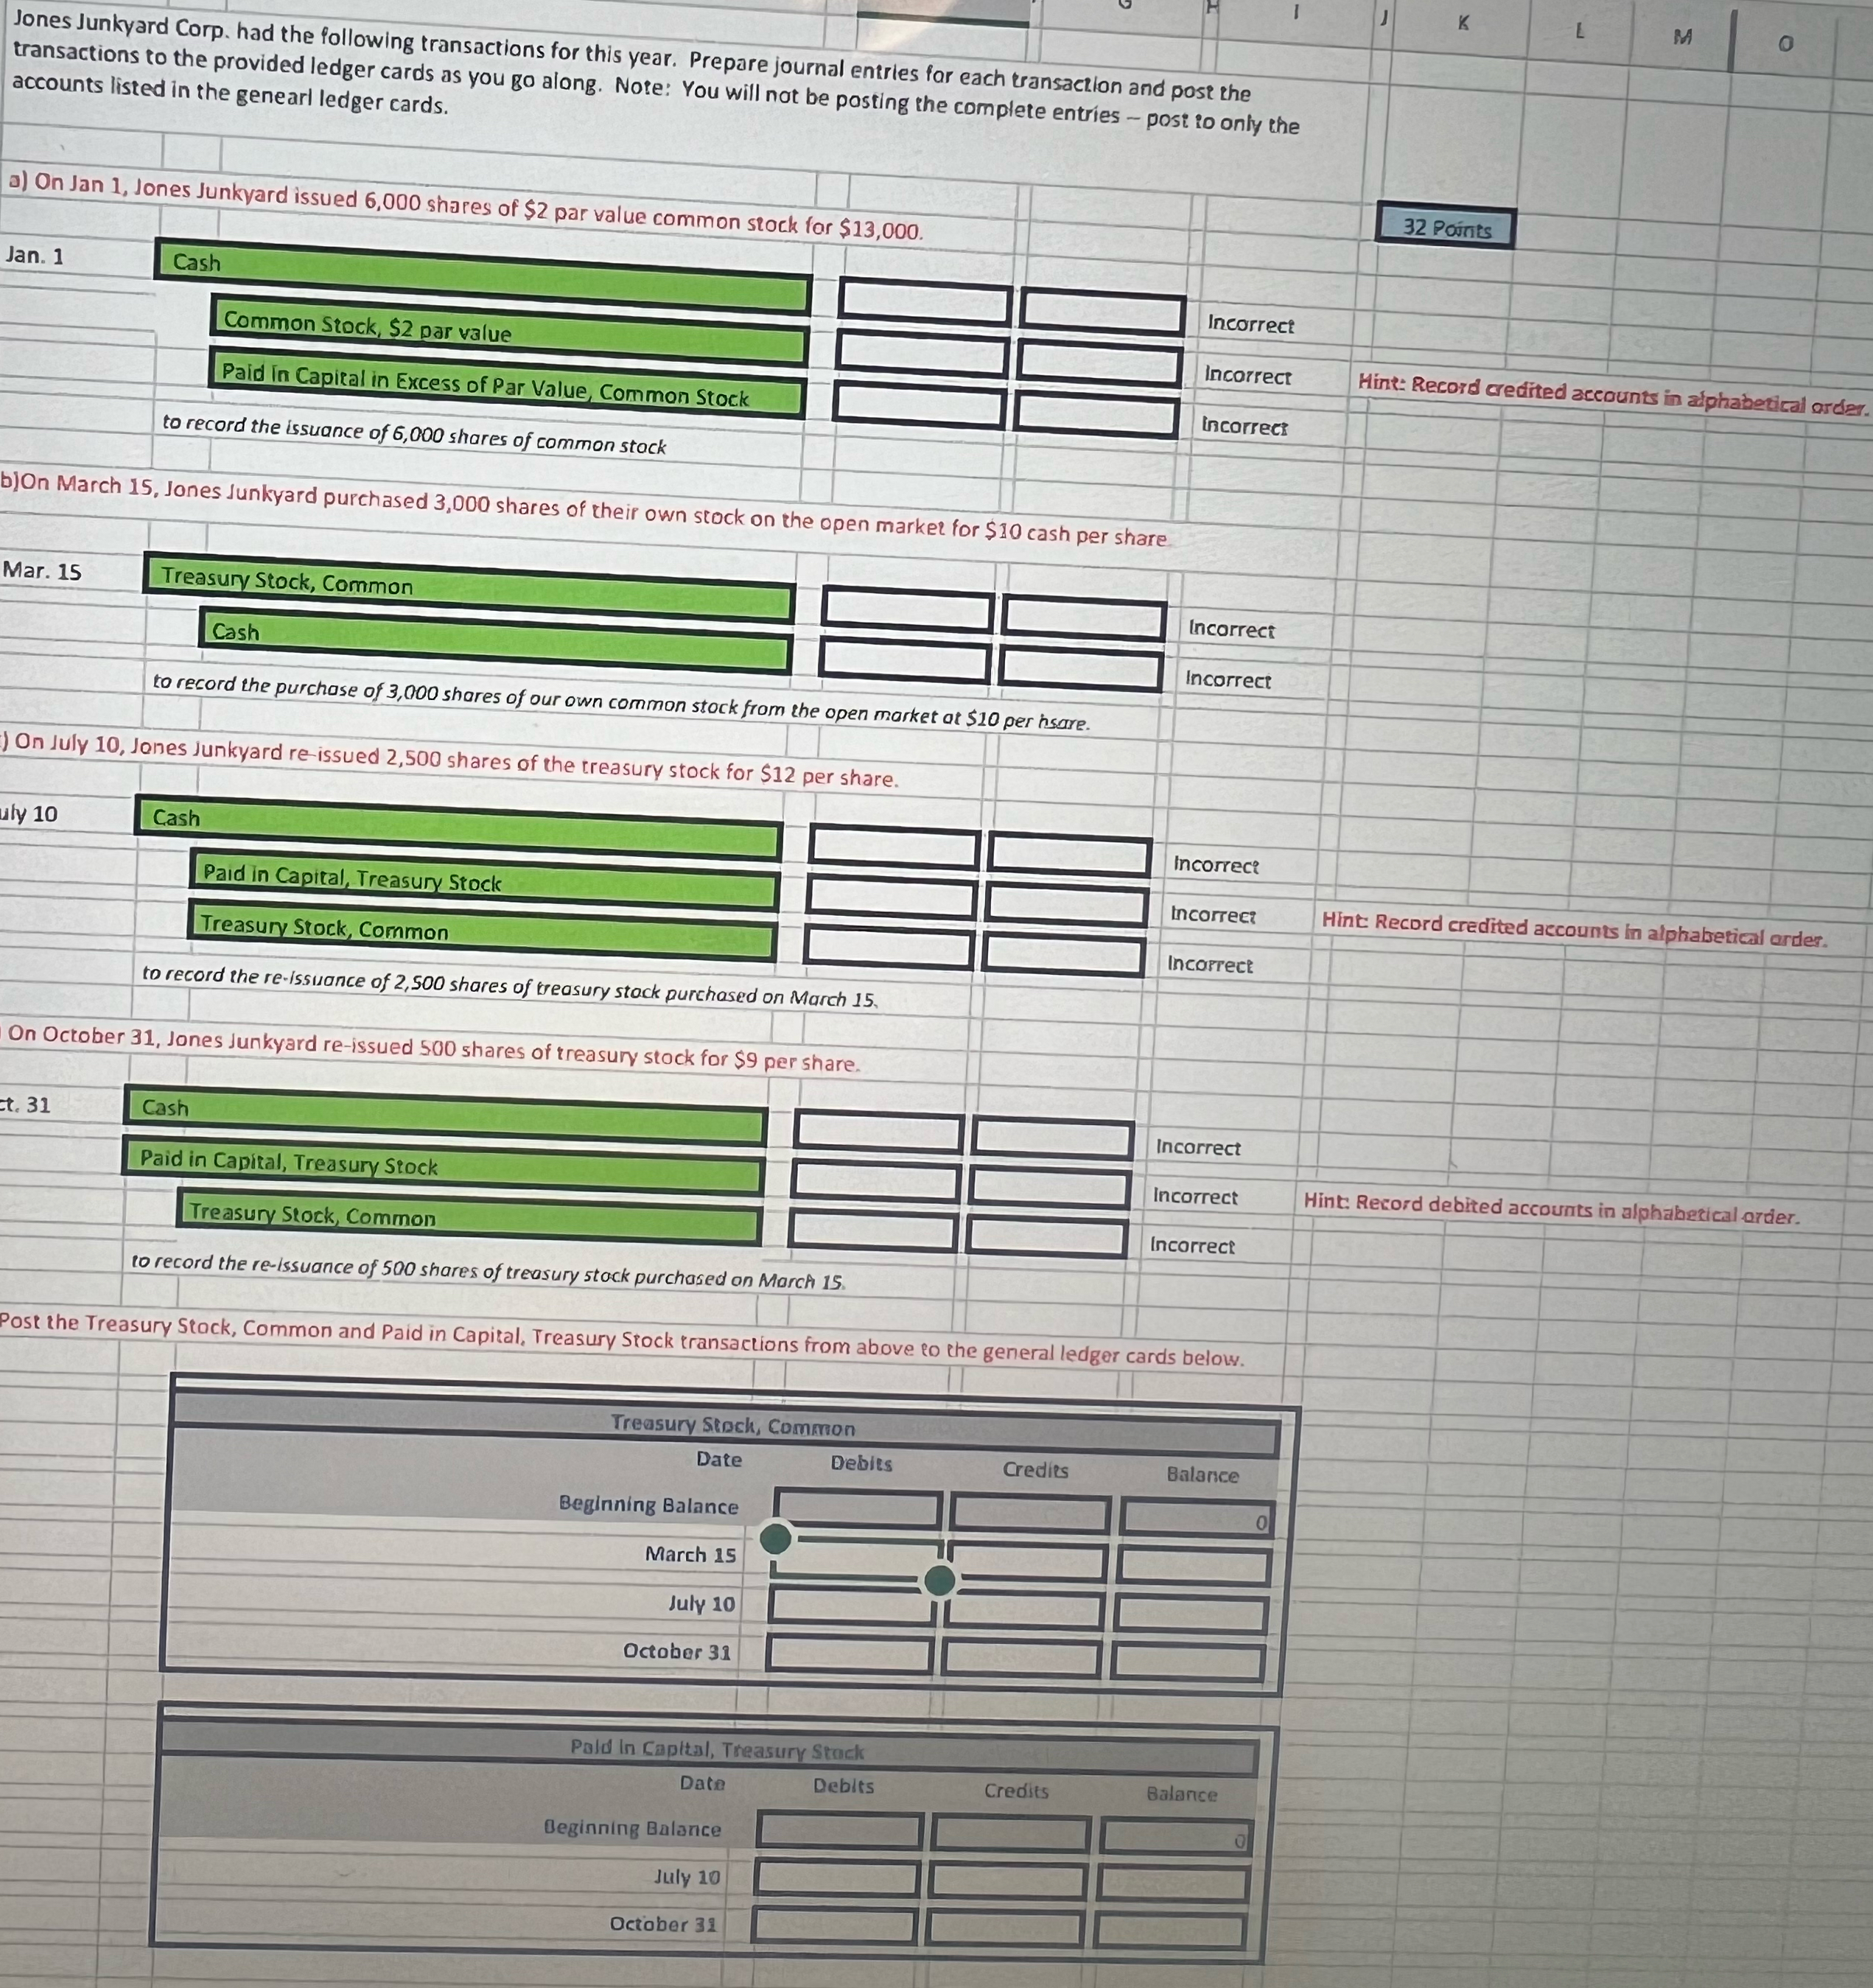Screen dimensions: 1873x1988
Task: Click lower-right green selection handle in ledger
Action: click(939, 1581)
